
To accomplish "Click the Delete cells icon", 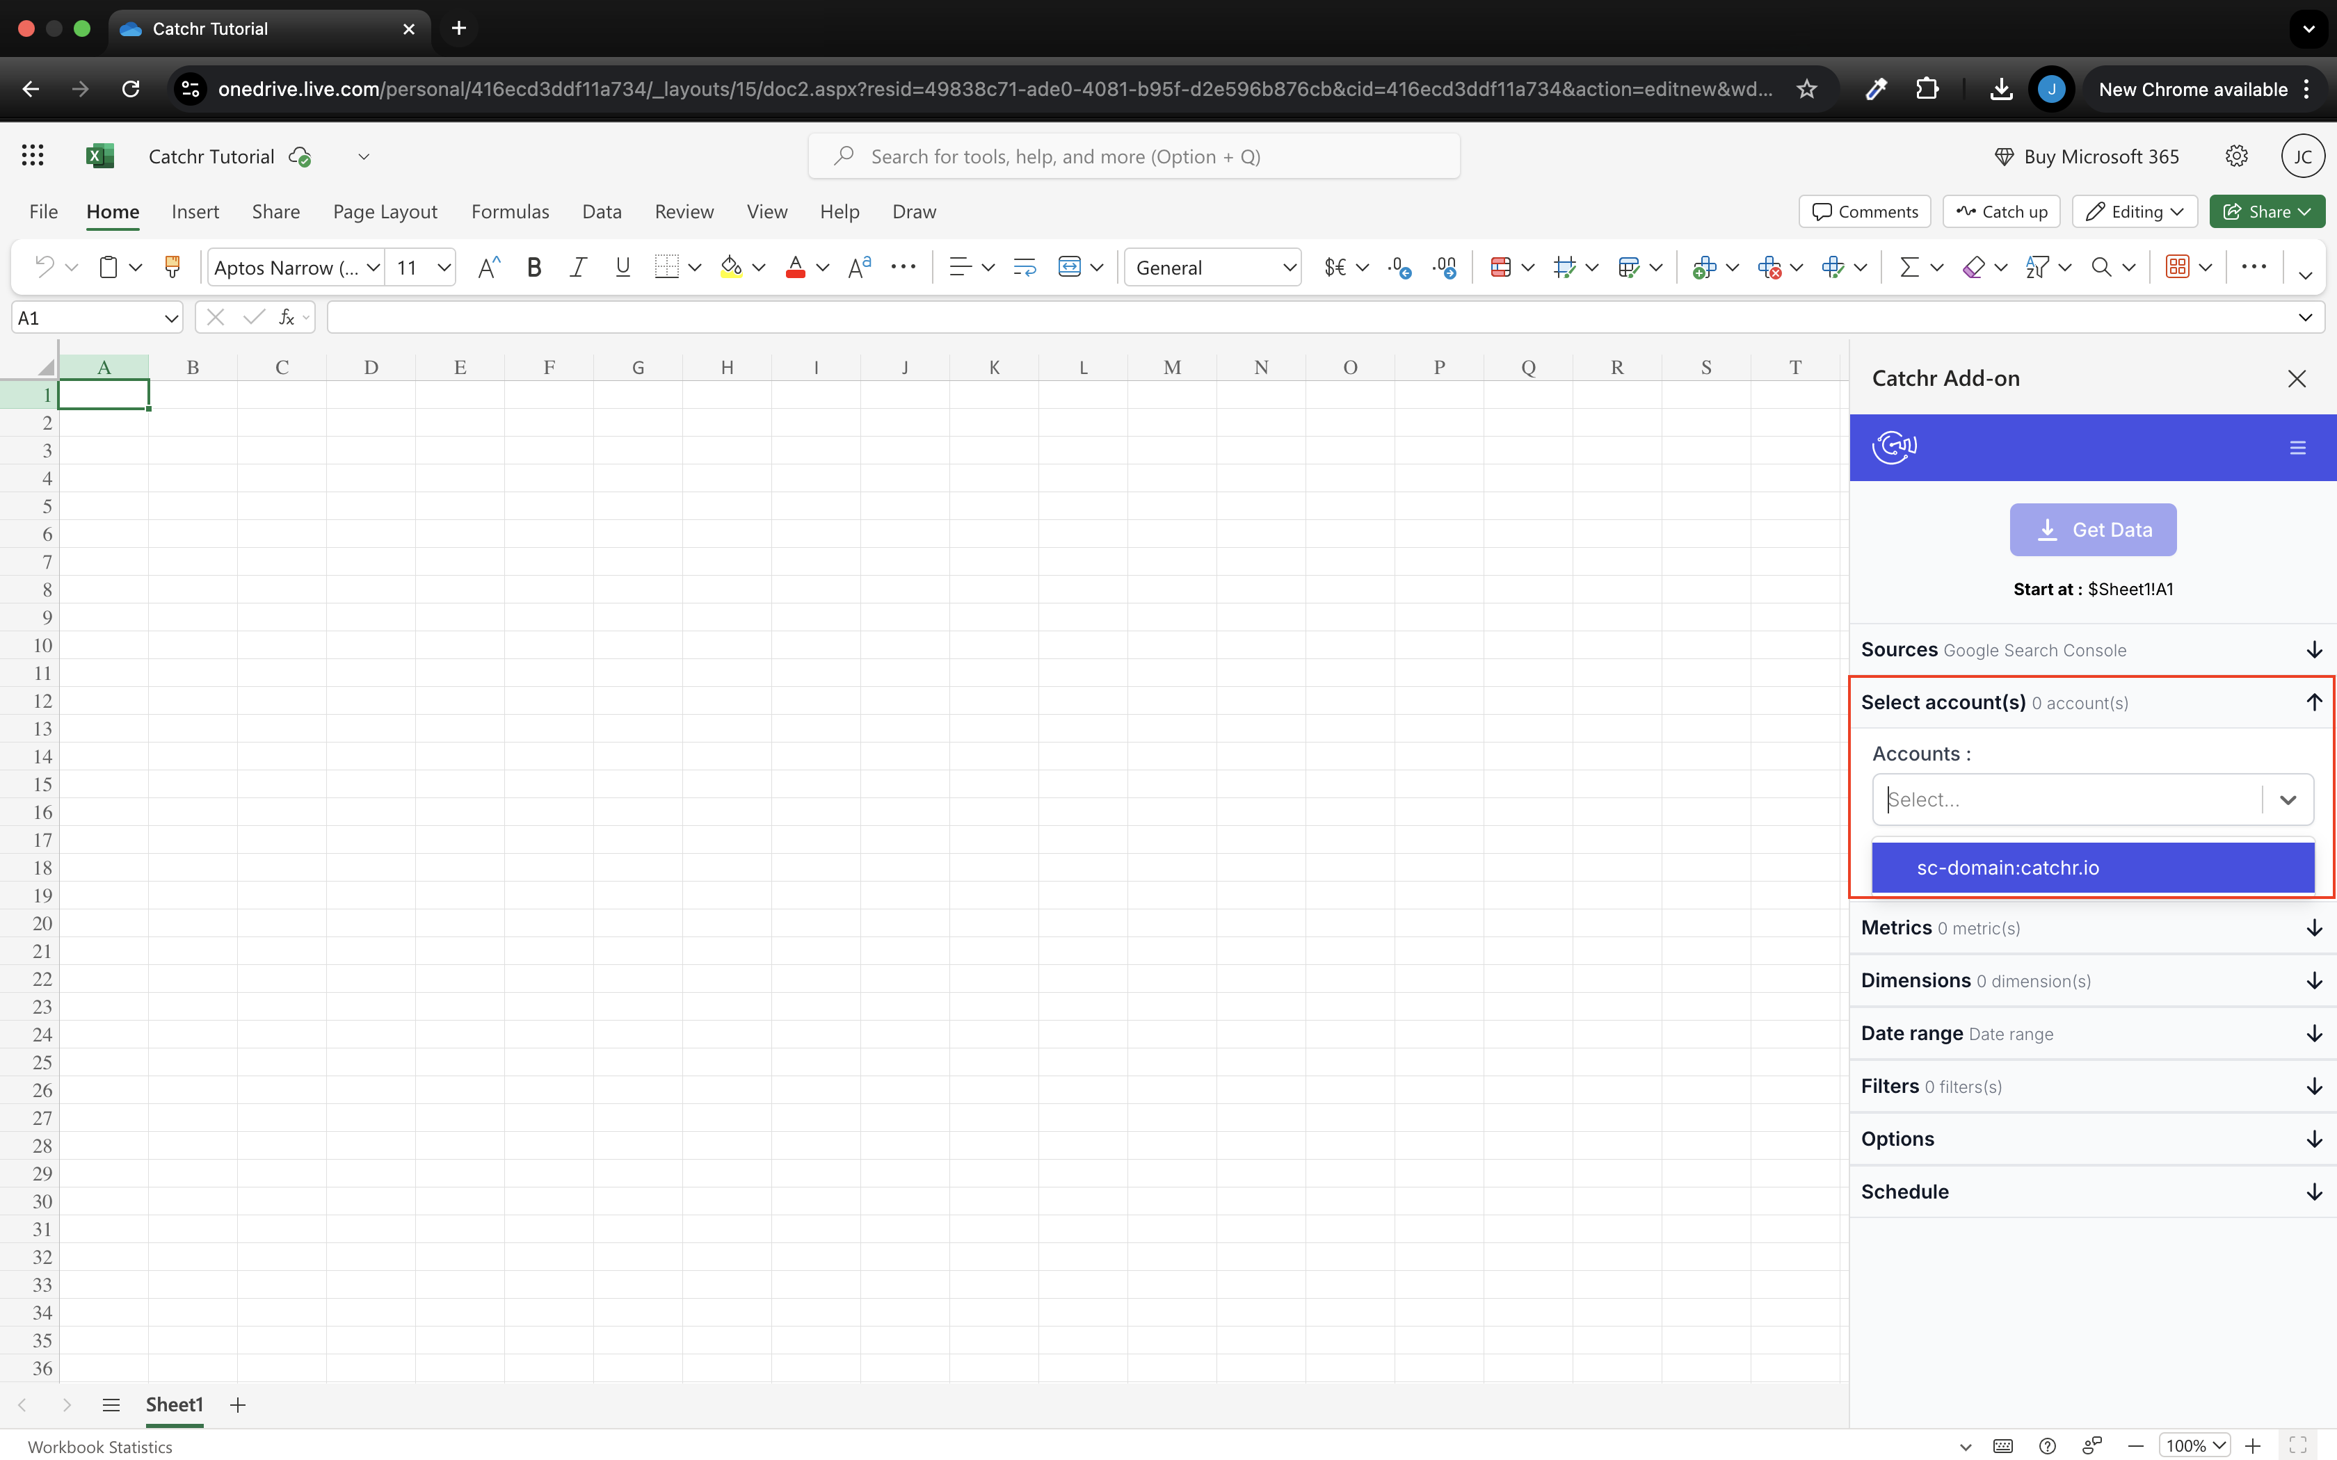I will 1769,268.
